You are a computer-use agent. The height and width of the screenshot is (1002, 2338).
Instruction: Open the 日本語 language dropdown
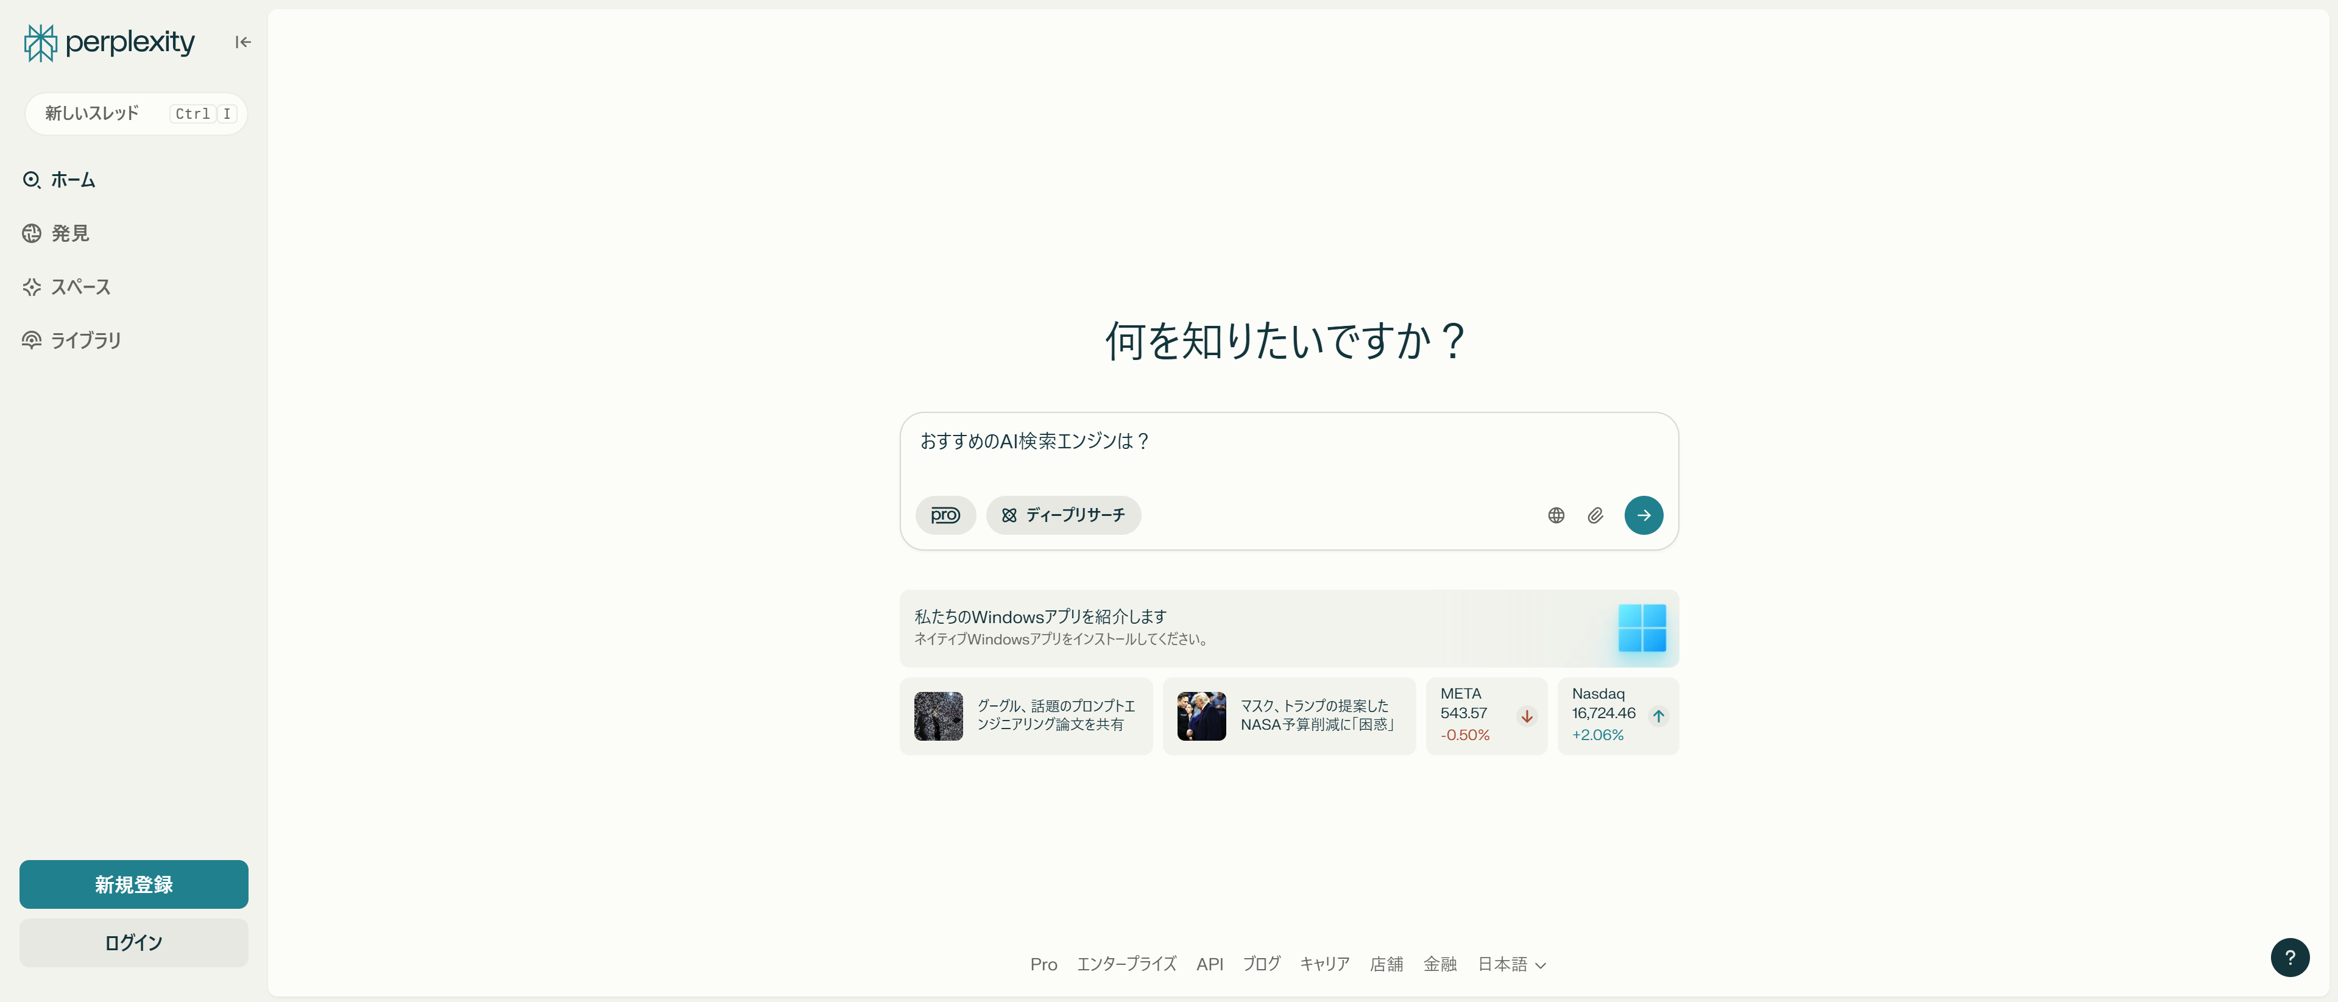(x=1510, y=964)
